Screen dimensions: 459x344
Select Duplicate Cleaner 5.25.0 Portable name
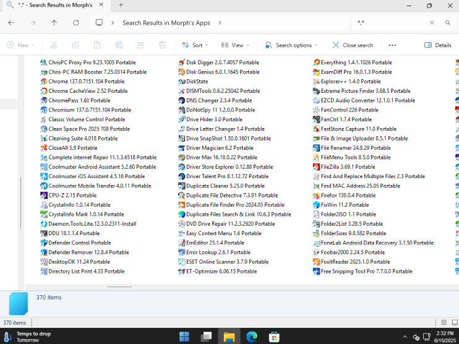click(x=225, y=186)
